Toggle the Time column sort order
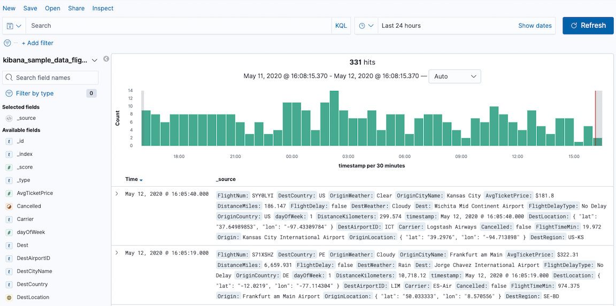Viewport: 616px width, 306px height. pos(141,180)
